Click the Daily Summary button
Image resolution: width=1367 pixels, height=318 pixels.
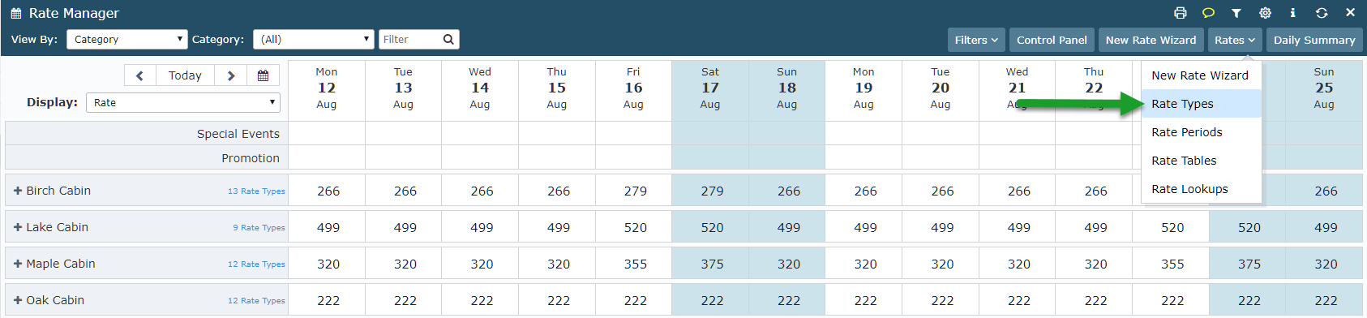[x=1314, y=40]
